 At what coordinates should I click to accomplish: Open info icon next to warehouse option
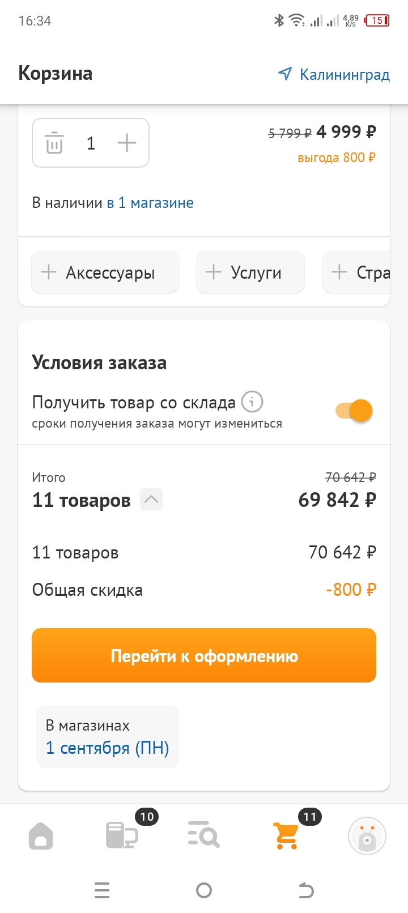point(252,402)
